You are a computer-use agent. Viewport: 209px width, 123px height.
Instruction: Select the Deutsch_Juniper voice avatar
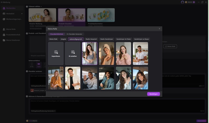[32, 90]
